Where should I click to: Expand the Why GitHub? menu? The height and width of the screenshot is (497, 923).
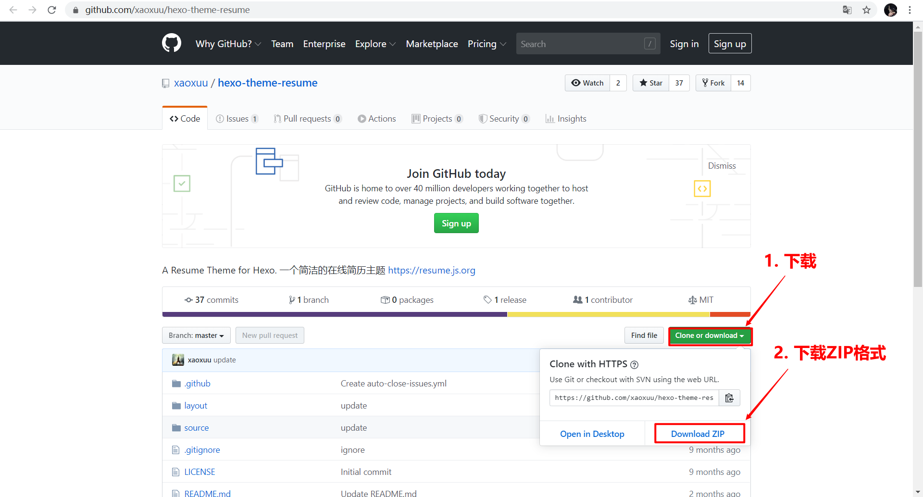point(228,44)
